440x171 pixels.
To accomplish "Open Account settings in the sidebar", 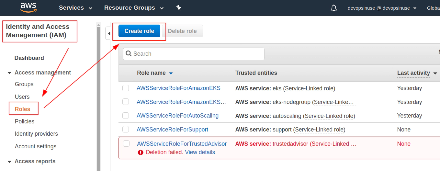I will click(36, 146).
